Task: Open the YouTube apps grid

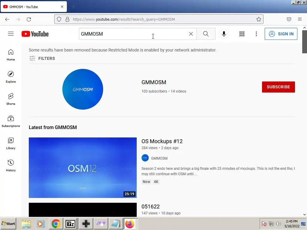Action: 242,34
